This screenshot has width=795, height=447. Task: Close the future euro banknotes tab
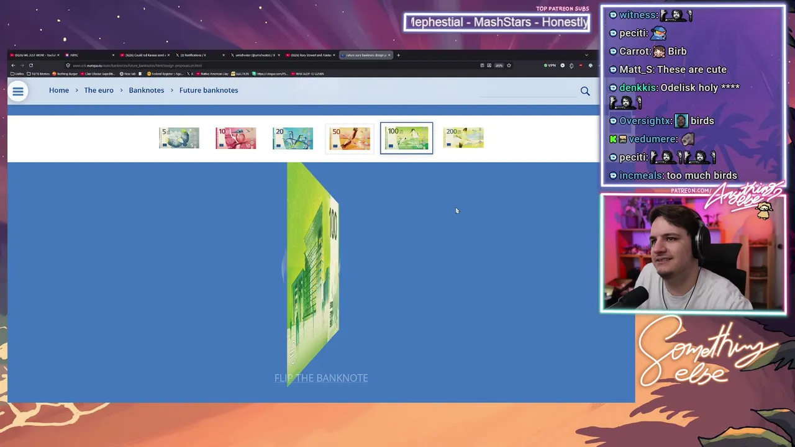pos(389,55)
